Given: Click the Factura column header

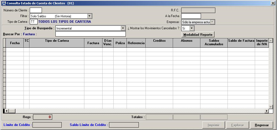Looking at the screenshot, I should 93,43.
